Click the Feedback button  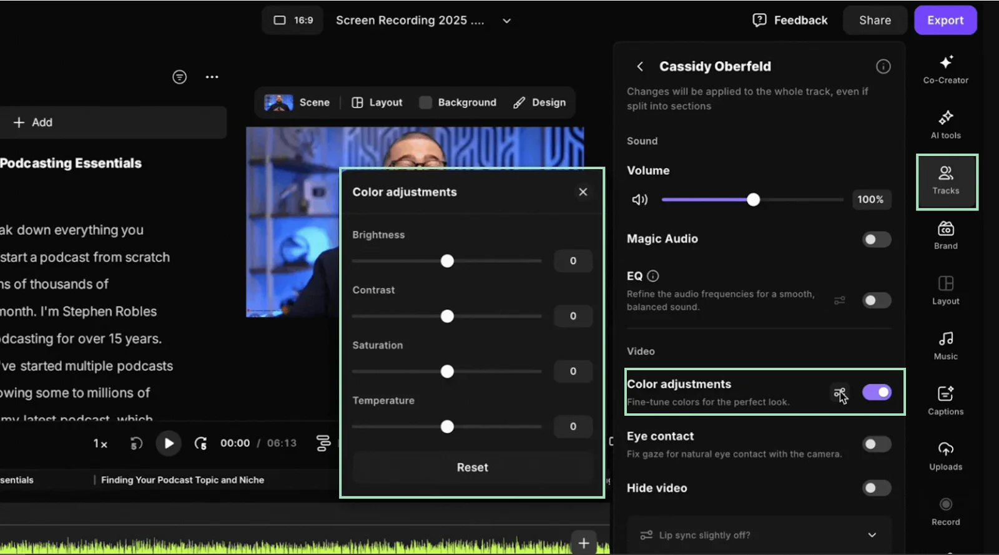pyautogui.click(x=790, y=20)
